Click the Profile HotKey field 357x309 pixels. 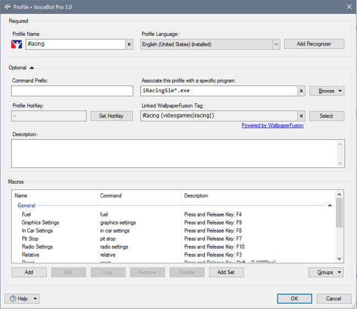49,116
